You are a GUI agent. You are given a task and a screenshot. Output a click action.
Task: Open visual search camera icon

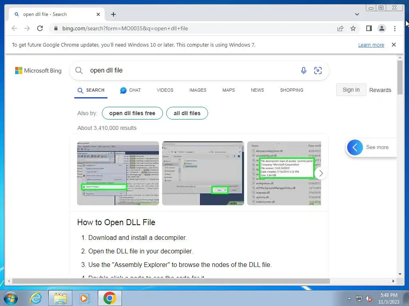318,70
